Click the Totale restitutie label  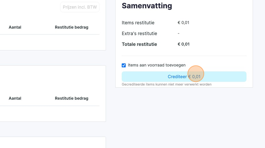(x=139, y=44)
